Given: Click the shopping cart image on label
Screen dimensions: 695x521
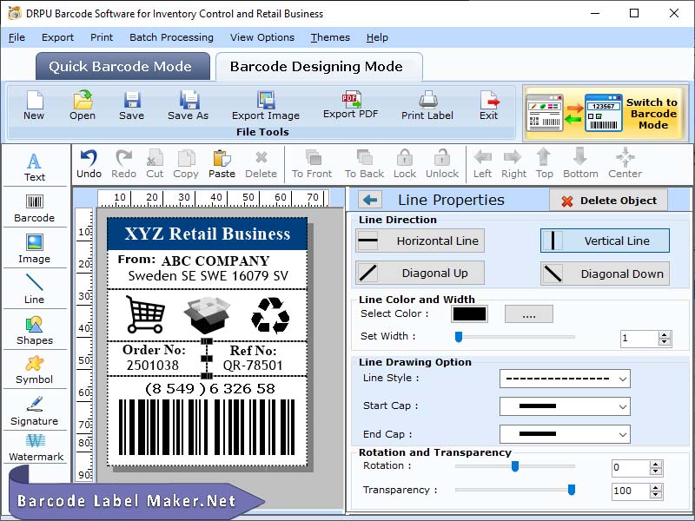Looking at the screenshot, I should click(x=145, y=314).
